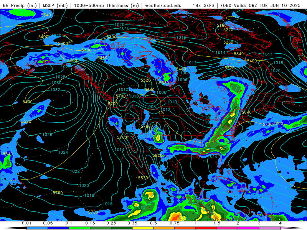Click the light blue 0.01 precipitation swatch

[37, 228]
